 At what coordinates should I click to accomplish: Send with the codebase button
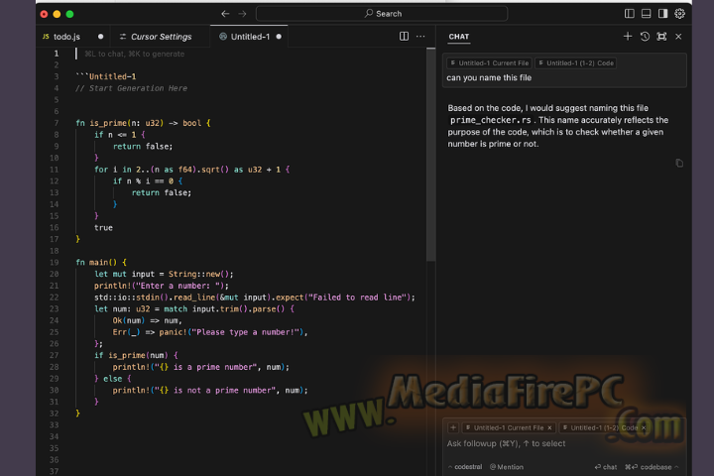(x=648, y=467)
